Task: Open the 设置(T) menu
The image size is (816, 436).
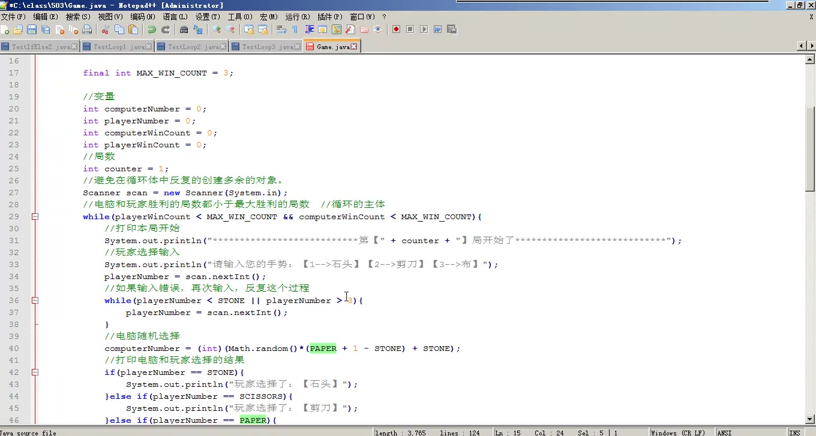Action: click(208, 17)
